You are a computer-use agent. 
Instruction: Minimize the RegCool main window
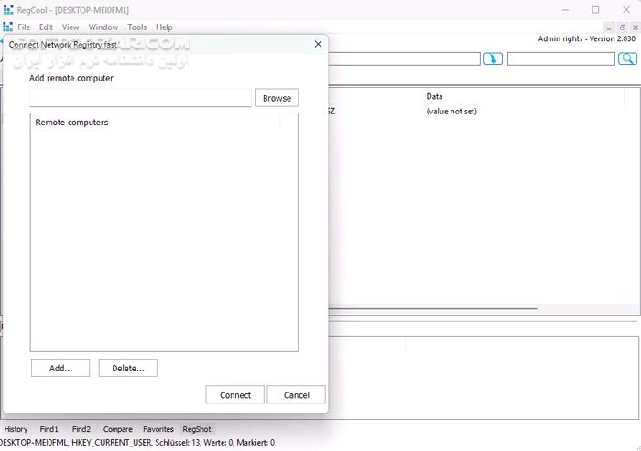565,10
